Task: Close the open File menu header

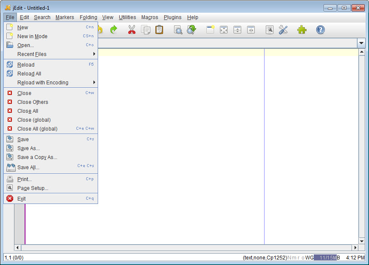Action: click(x=10, y=17)
